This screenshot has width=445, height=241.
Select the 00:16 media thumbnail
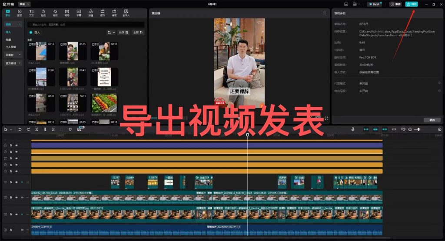pos(41,51)
